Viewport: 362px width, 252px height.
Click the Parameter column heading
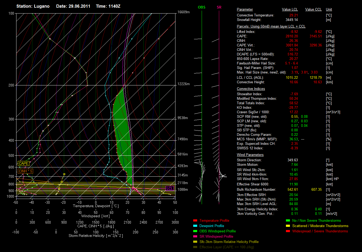click(x=245, y=10)
